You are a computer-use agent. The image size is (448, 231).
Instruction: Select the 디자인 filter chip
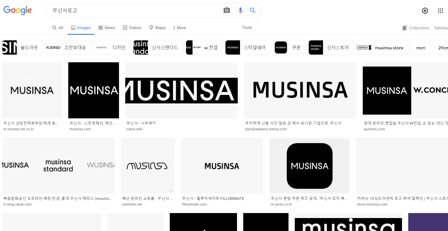coord(112,47)
